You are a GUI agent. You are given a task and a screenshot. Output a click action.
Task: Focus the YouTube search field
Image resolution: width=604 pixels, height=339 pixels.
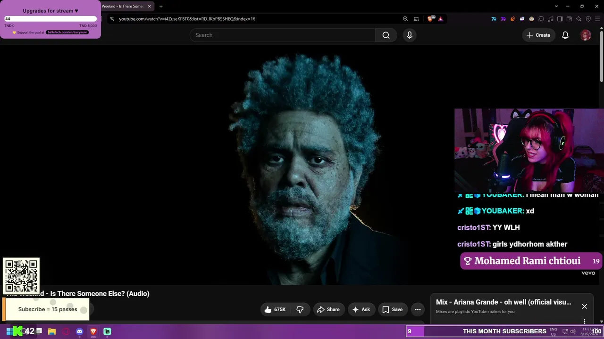(282, 35)
